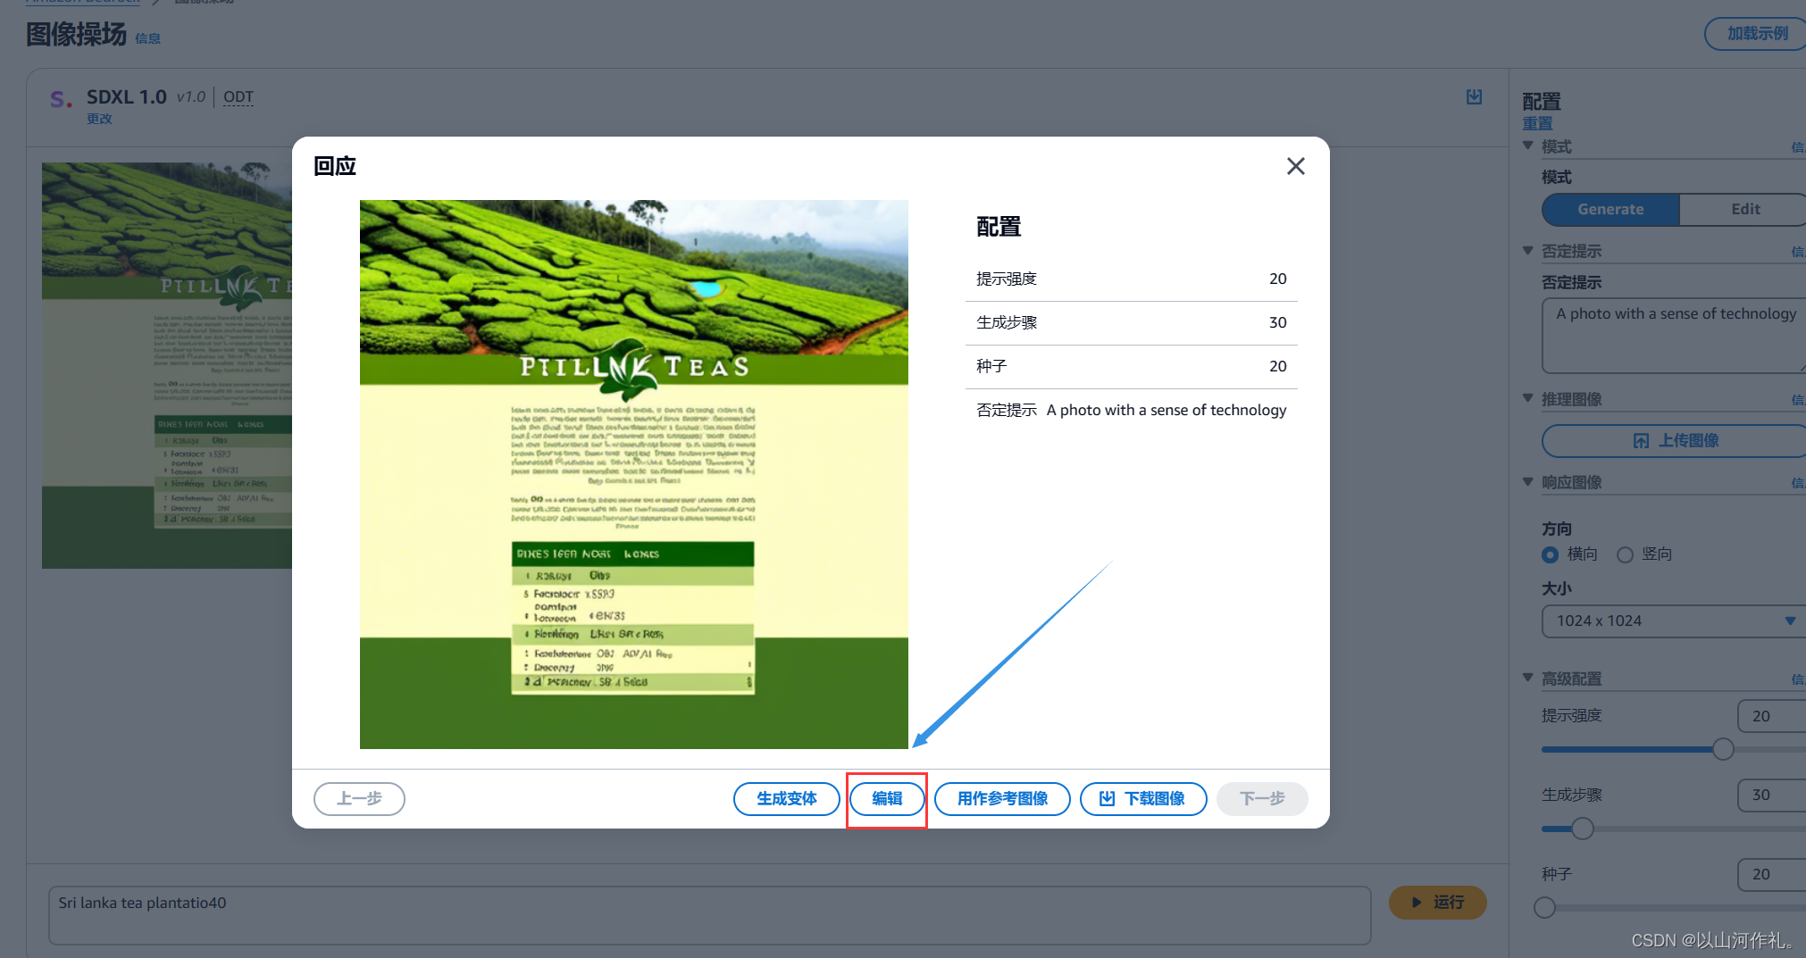The height and width of the screenshot is (958, 1806).
Task: Collapse the 模式 section
Action: (x=1528, y=146)
